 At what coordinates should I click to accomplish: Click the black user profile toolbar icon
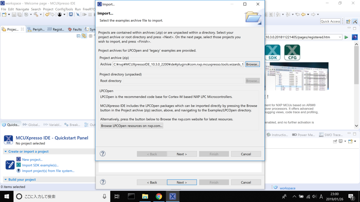pyautogui.click(x=59, y=15)
